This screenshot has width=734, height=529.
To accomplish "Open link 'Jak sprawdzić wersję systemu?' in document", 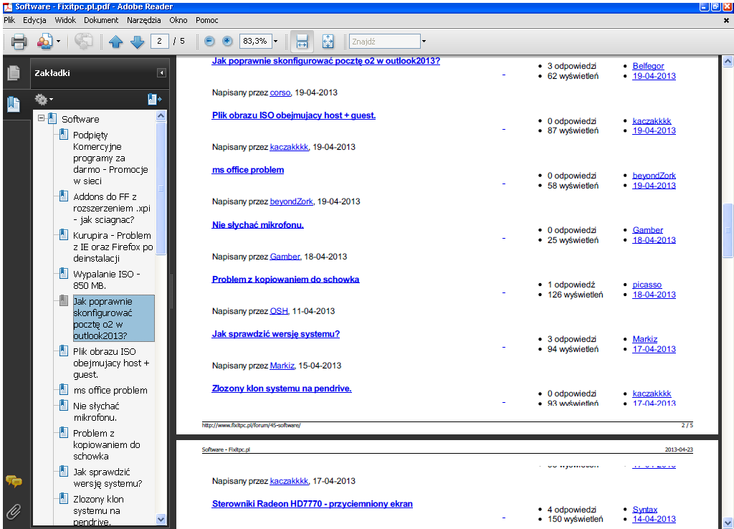I will (x=276, y=334).
